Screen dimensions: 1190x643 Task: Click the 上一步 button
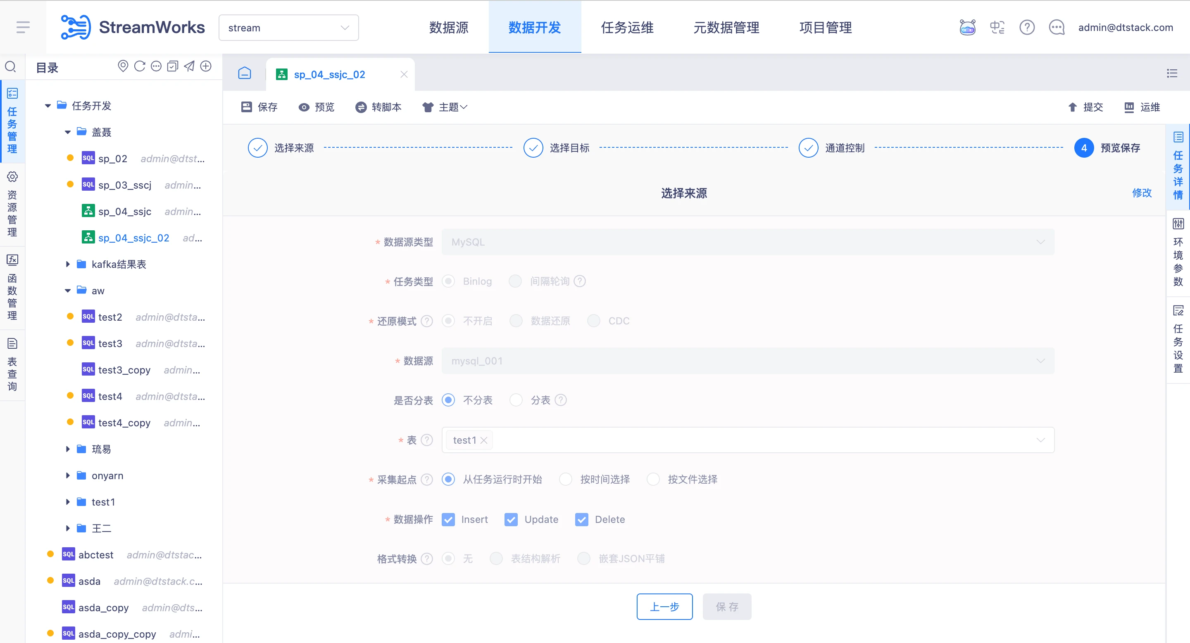tap(664, 607)
